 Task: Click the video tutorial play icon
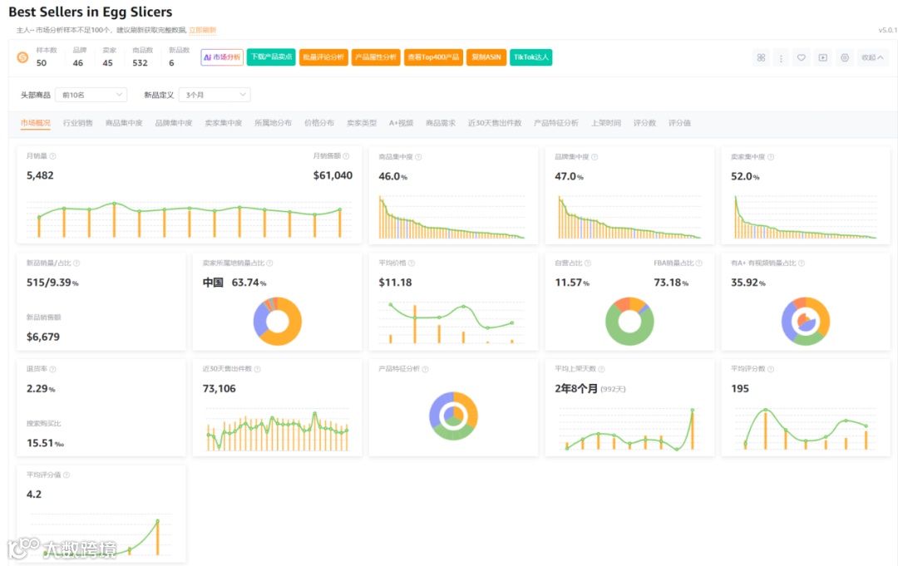point(823,57)
